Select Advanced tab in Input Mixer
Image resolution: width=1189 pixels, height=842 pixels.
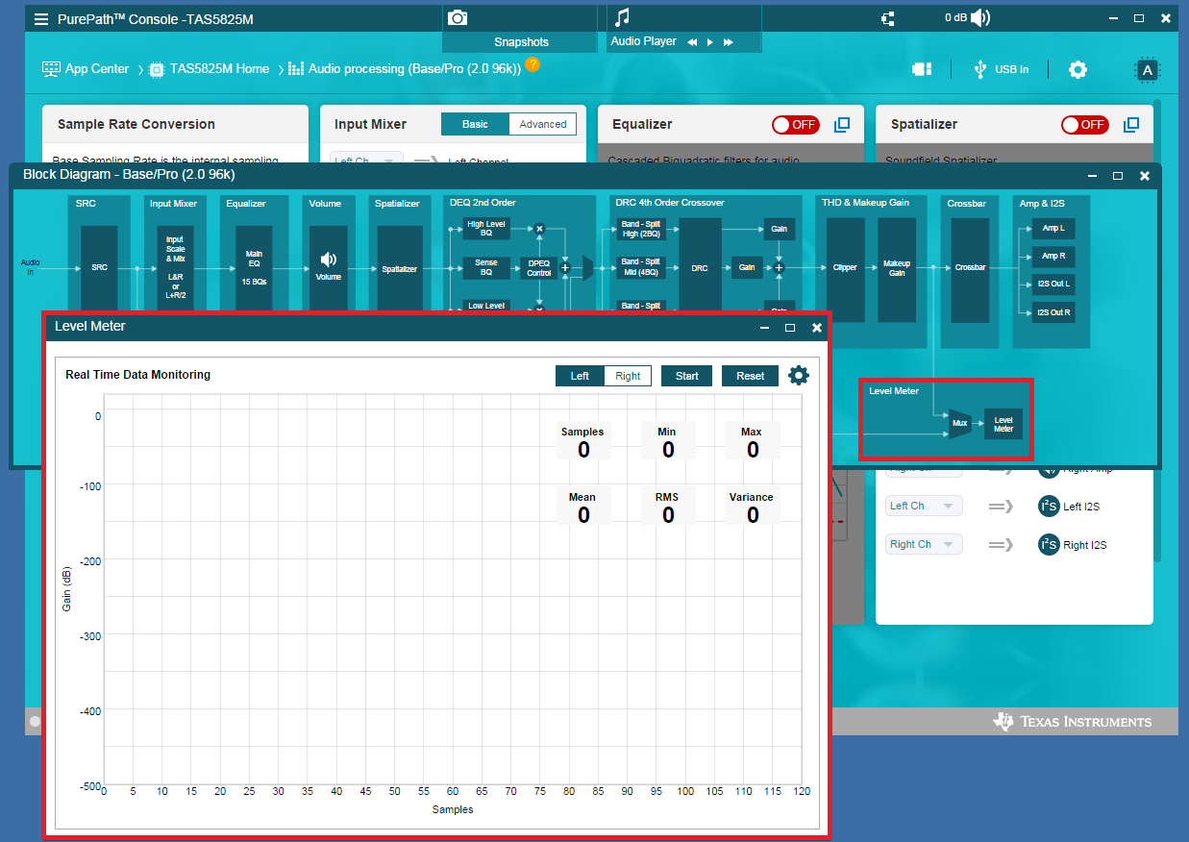tap(543, 124)
